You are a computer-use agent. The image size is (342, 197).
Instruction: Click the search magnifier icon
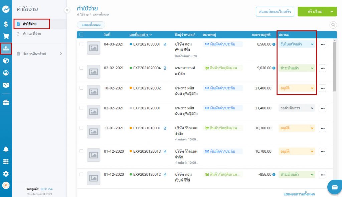coord(333,25)
